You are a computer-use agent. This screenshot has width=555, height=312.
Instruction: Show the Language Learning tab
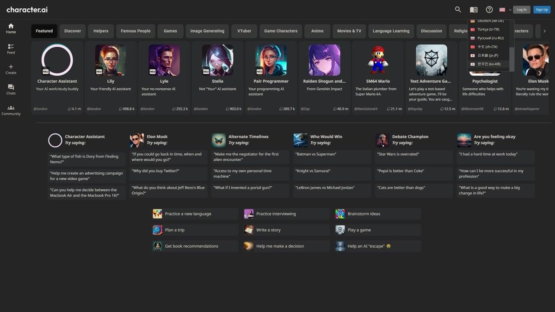(391, 31)
